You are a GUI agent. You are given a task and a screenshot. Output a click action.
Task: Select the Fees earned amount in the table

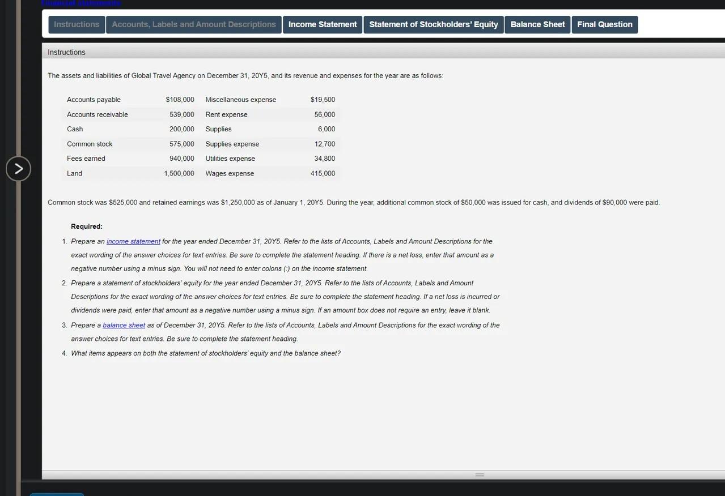181,159
